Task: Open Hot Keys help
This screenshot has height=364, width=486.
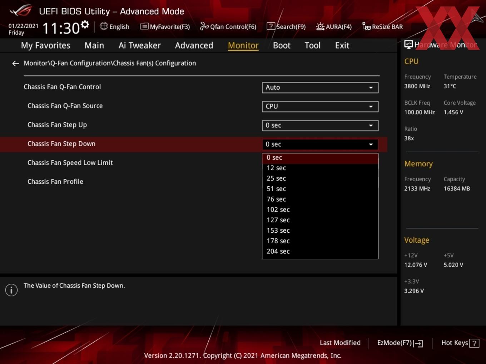Action: (x=460, y=343)
